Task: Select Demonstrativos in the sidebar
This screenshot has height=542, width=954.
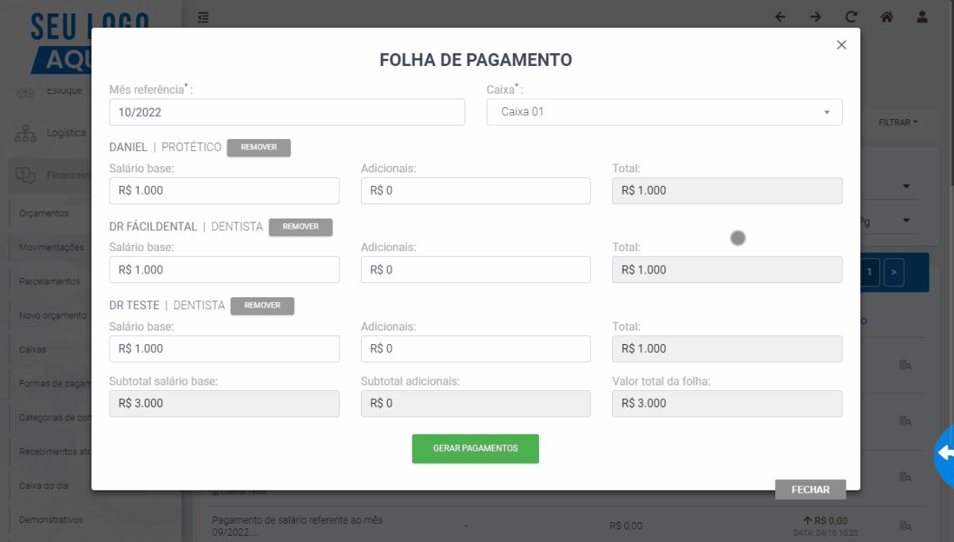Action: tap(51, 520)
